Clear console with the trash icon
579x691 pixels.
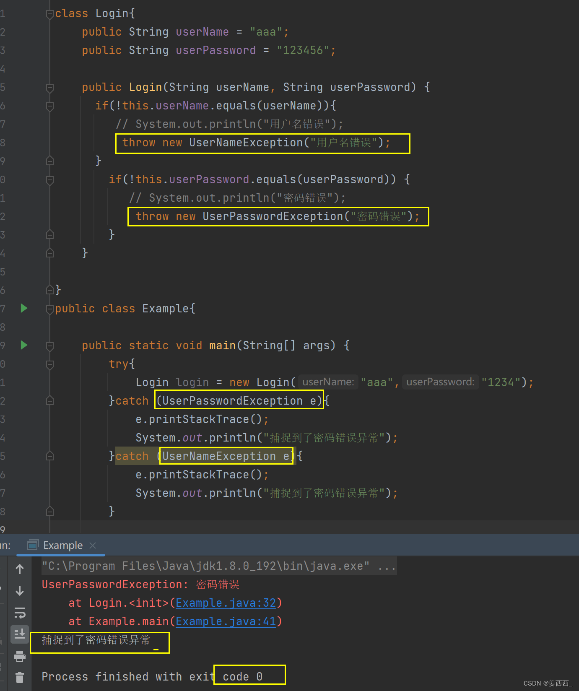(20, 677)
